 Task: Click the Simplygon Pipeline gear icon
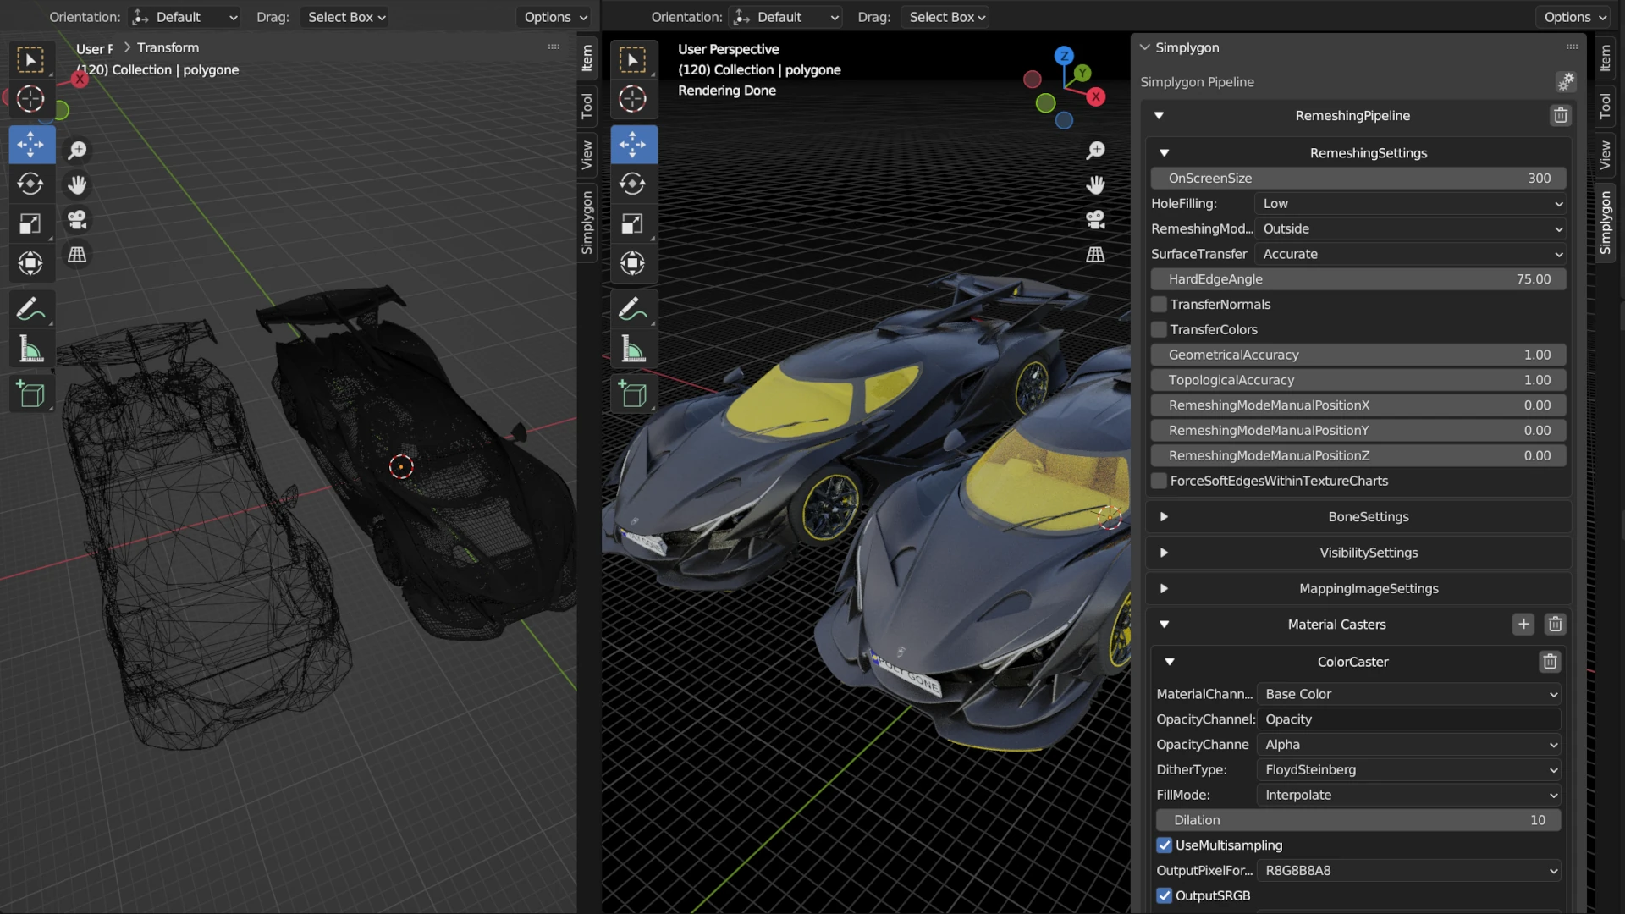tap(1566, 82)
